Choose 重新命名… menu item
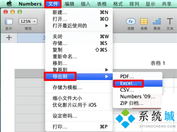The width and height of the screenshot is (177, 132). [x=79, y=56]
